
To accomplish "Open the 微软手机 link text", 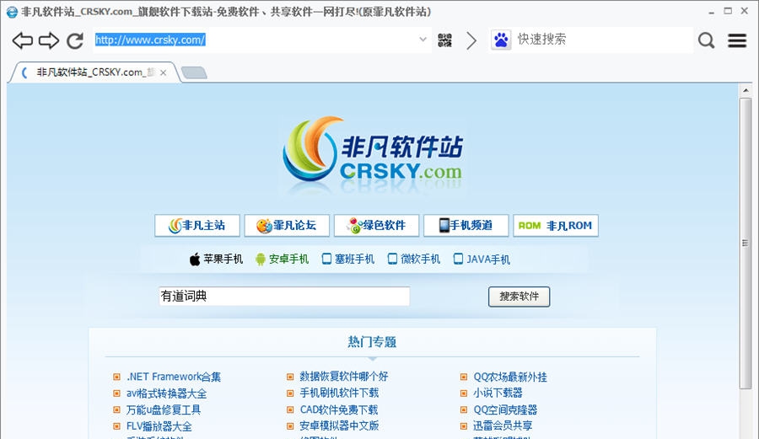I will [420, 260].
